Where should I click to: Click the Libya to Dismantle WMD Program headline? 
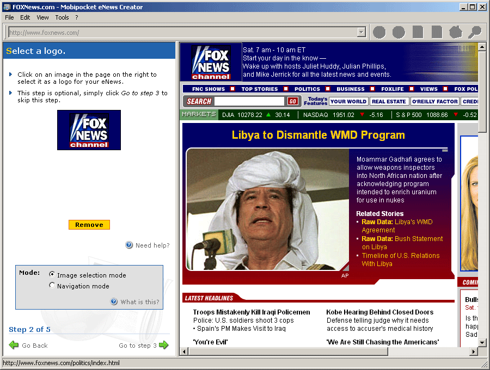[318, 135]
